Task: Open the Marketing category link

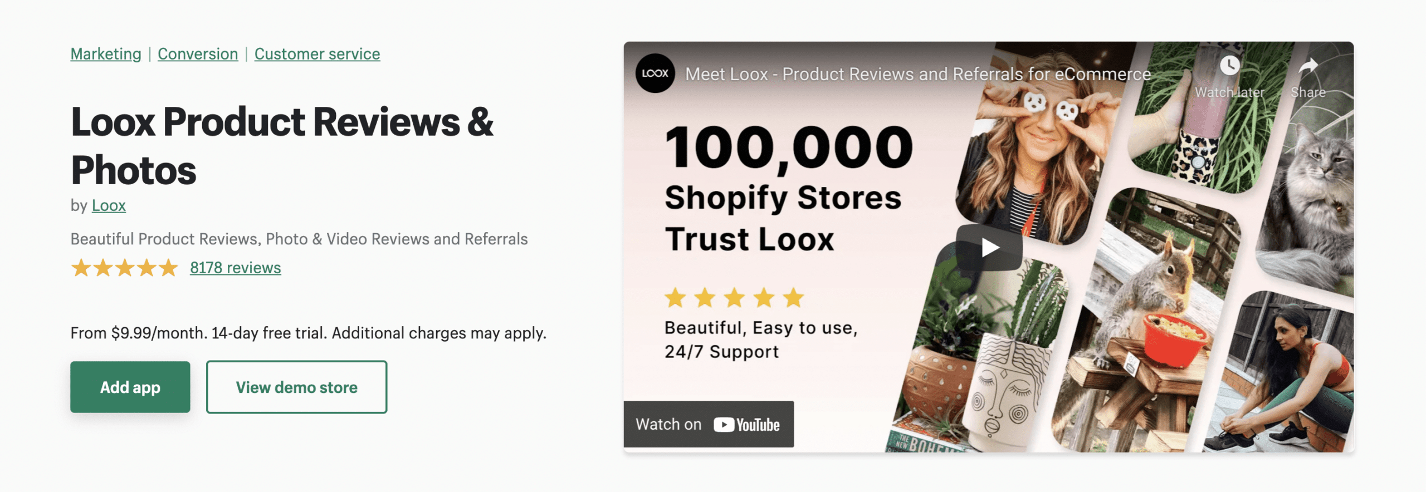Action: click(x=106, y=54)
